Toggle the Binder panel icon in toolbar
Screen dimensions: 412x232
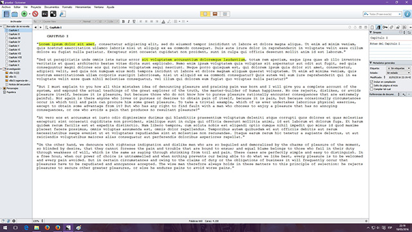(6, 14)
